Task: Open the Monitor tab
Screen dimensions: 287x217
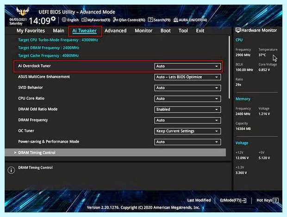Action: point(143,30)
